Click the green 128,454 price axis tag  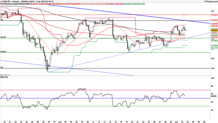214,35
